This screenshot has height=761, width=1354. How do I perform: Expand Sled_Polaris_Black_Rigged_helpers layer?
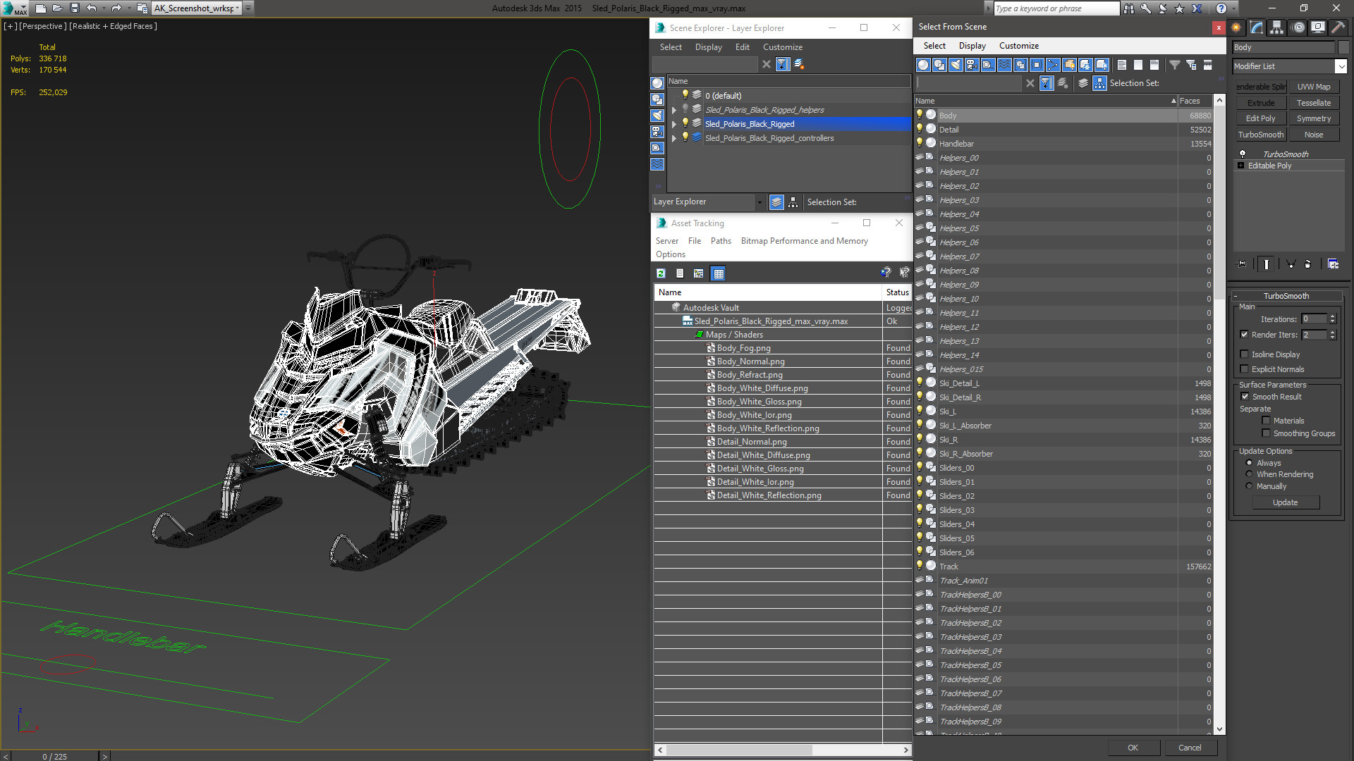click(x=674, y=110)
